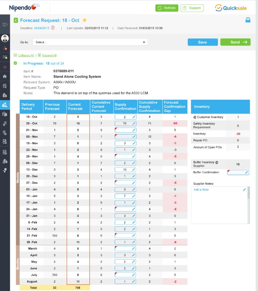Click the Inventory panel header
The image size is (258, 291).
(x=220, y=107)
